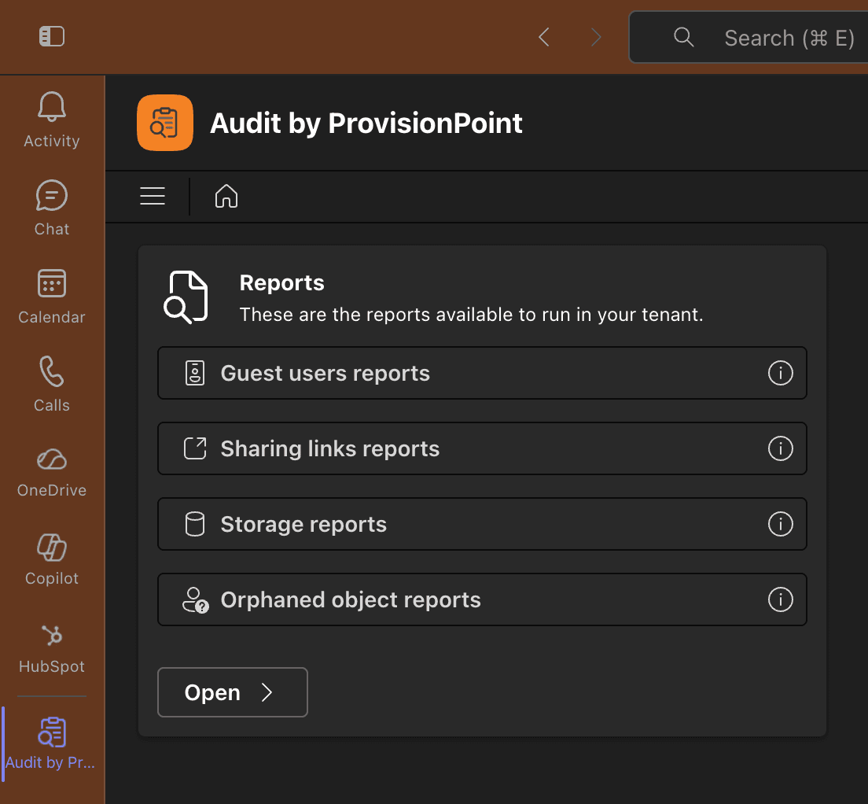Click the orange Audit app logo
Image resolution: width=868 pixels, height=804 pixels.
coord(165,123)
